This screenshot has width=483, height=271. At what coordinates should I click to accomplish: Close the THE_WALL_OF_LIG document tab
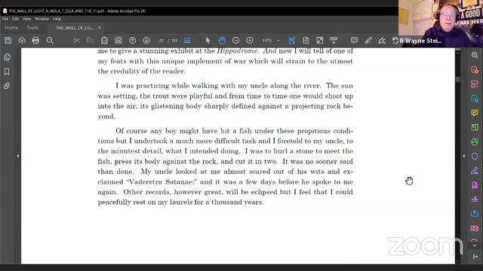(x=100, y=28)
